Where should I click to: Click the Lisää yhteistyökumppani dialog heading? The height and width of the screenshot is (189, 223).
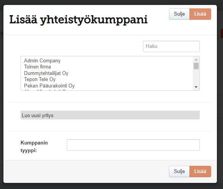click(79, 20)
